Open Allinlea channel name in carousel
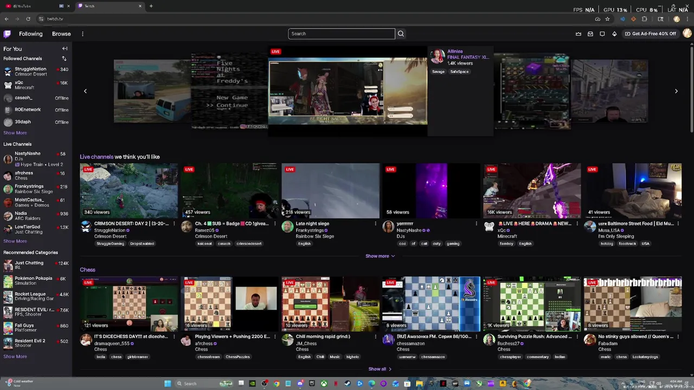 [x=455, y=51]
